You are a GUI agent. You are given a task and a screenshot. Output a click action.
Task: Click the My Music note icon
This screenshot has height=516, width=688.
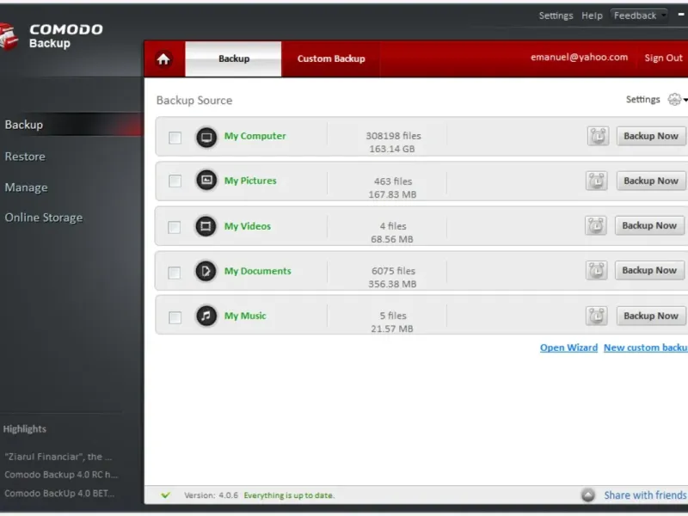point(206,316)
